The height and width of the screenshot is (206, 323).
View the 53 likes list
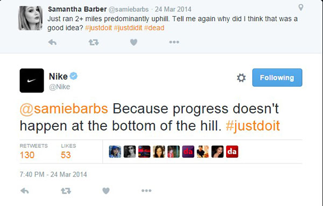tap(68, 152)
